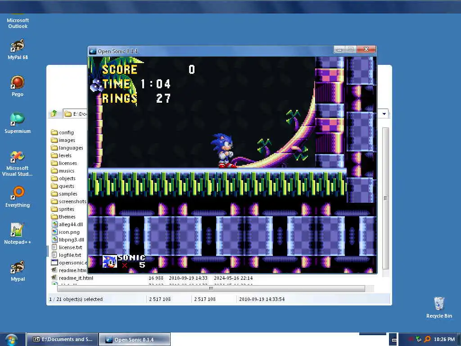Select the themes folder
Screen dimensions: 461x346
63,217
